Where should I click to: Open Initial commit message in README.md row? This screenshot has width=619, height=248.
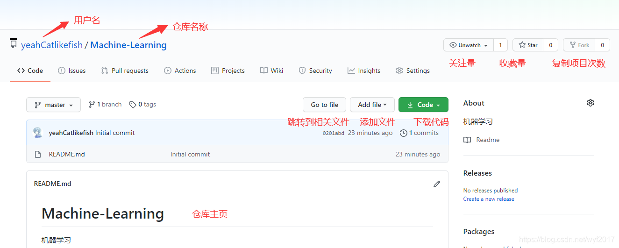[190, 154]
